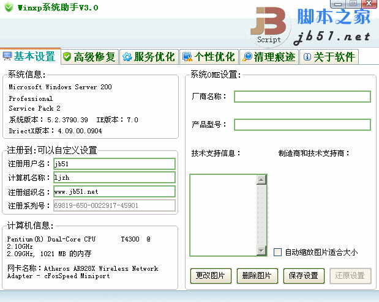The height and width of the screenshot is (302, 379).
Task: Click the 技术支持信息 label
Action: [216, 153]
